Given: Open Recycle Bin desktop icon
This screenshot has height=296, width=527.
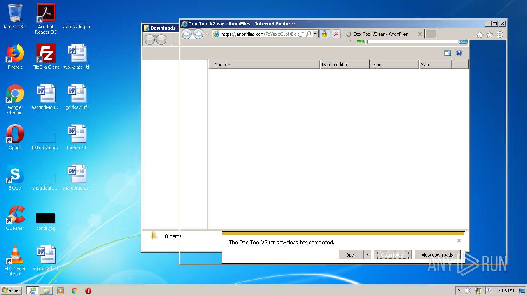Looking at the screenshot, I should pos(15,16).
